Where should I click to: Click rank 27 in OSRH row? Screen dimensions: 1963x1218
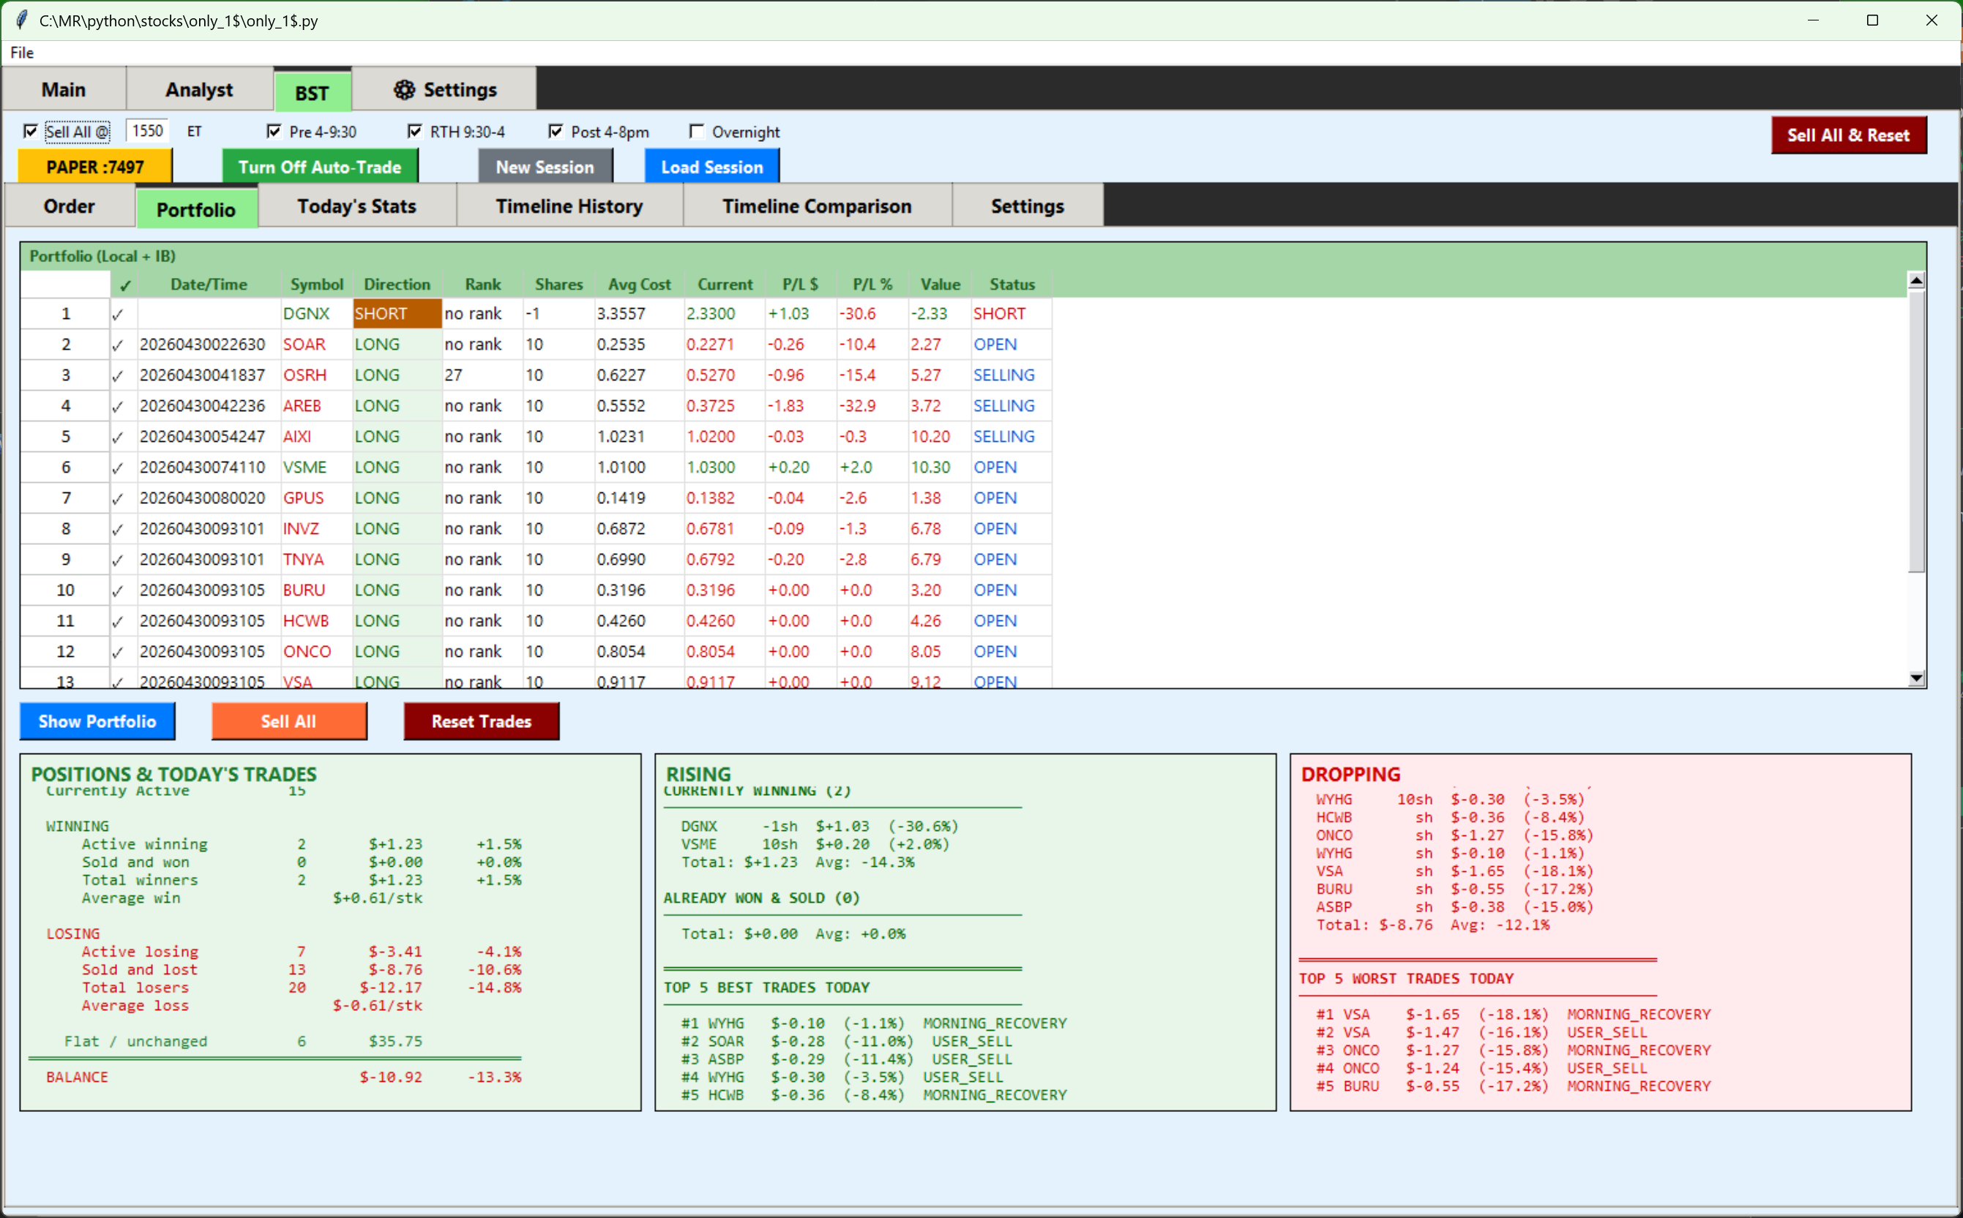482,375
